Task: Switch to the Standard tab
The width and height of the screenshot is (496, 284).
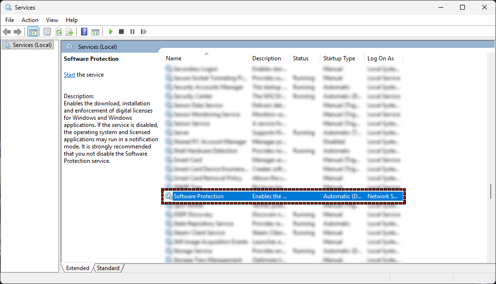Action: pos(108,268)
